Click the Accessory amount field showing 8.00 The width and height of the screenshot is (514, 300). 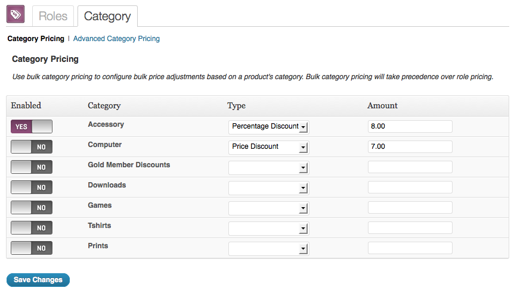point(410,126)
